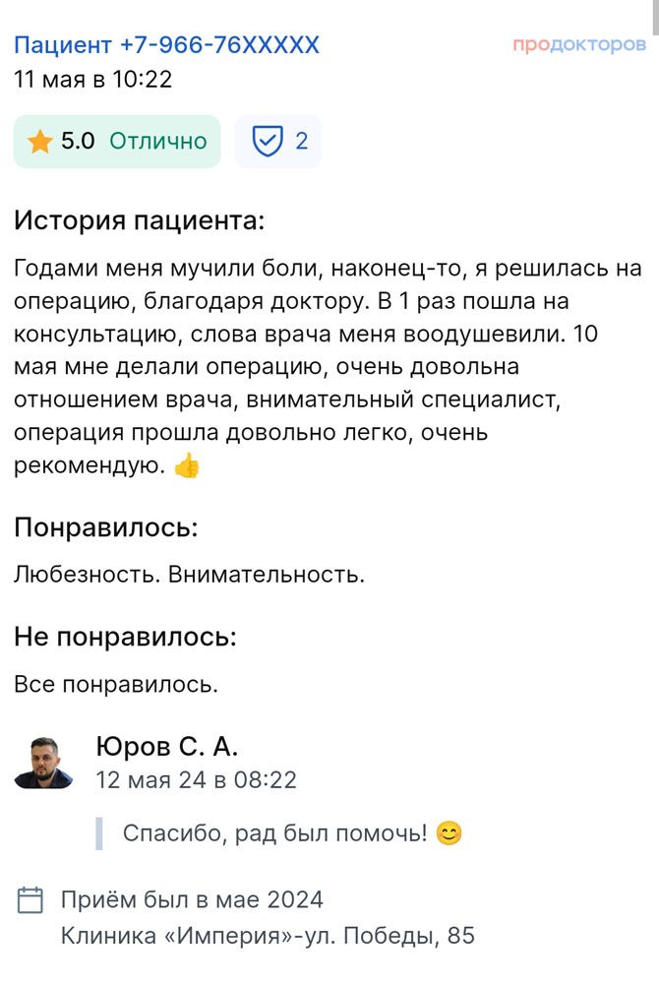Click the review text about the operation
Screen dimensions: 659x984
[325, 366]
